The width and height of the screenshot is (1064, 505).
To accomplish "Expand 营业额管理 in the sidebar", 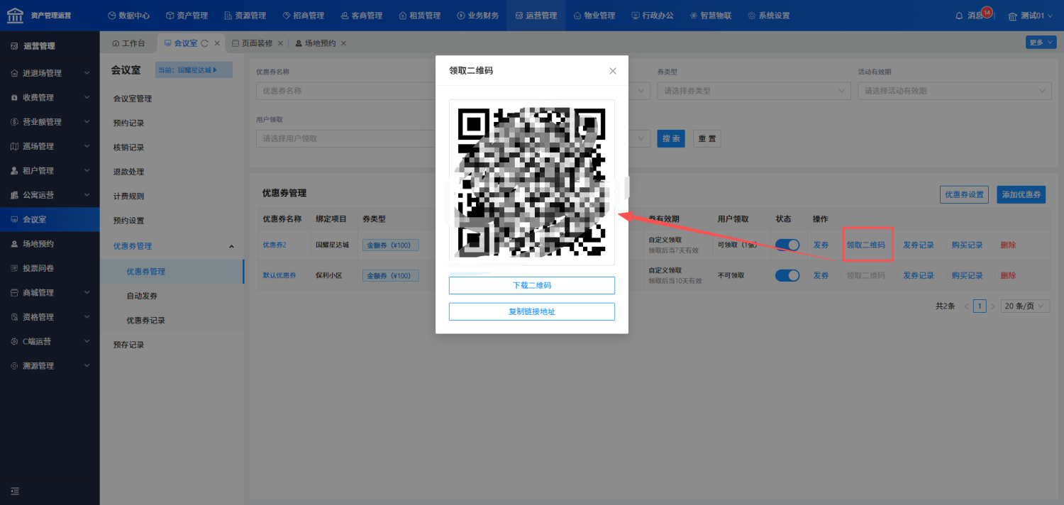I will 50,122.
